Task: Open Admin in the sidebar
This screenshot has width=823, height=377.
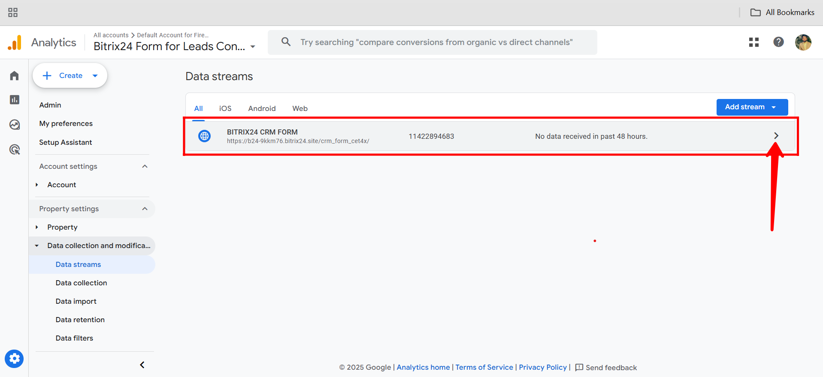Action: click(50, 105)
